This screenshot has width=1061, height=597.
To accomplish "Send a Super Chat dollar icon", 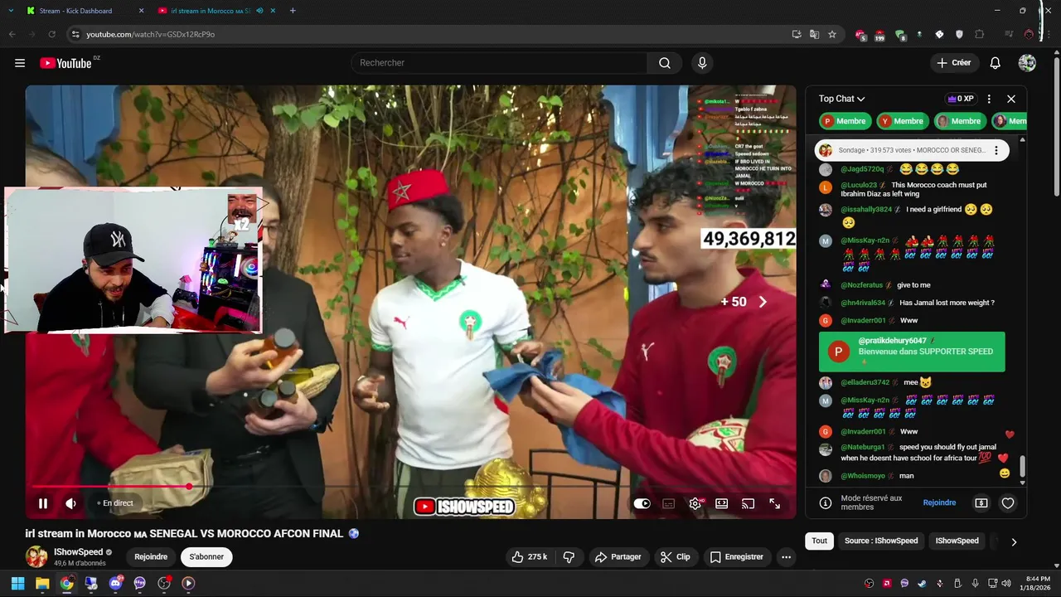I will coord(981,503).
